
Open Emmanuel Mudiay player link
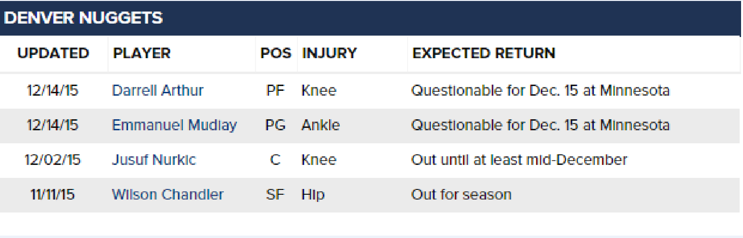point(174,125)
